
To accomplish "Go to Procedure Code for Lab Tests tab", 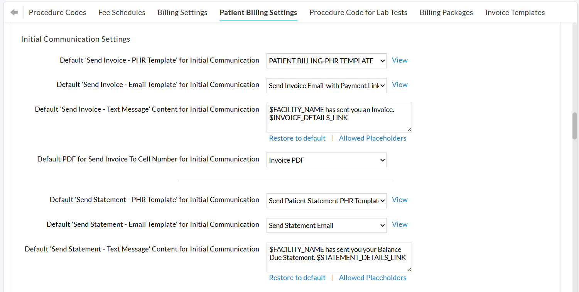I will coord(358,12).
